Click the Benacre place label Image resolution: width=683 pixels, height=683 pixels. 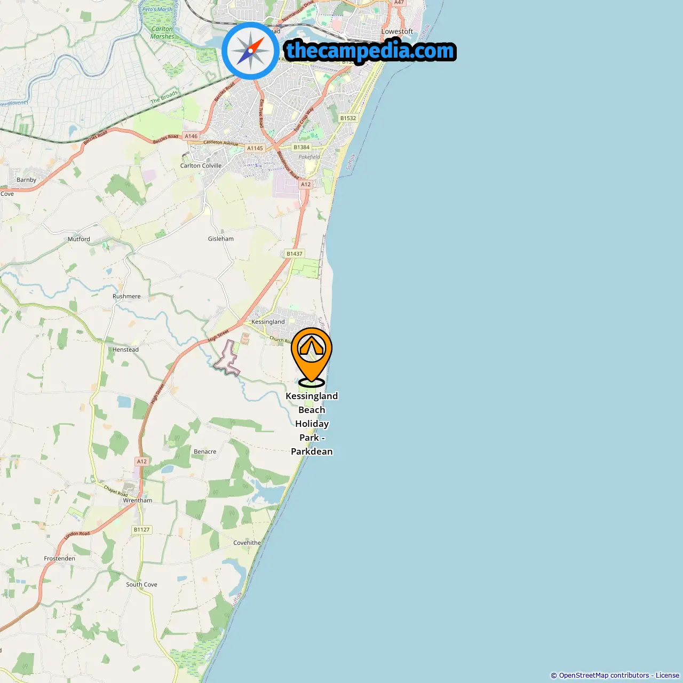[x=205, y=451]
